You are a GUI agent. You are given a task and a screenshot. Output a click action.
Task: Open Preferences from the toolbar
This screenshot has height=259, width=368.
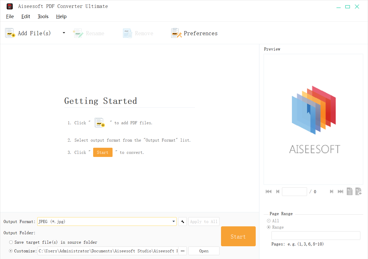click(x=194, y=33)
